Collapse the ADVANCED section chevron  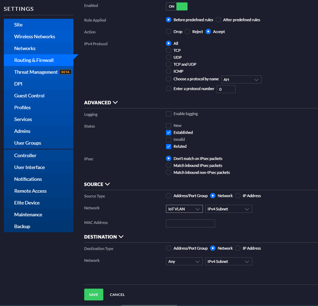click(x=115, y=102)
